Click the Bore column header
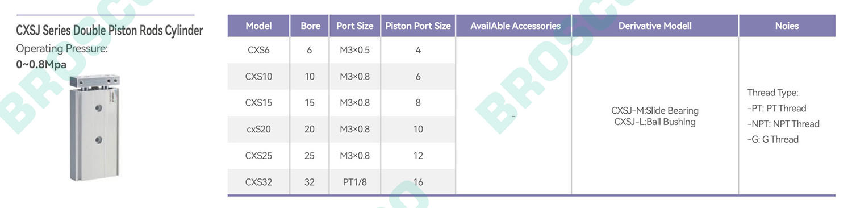Screen dimensions: 852x208 point(310,26)
